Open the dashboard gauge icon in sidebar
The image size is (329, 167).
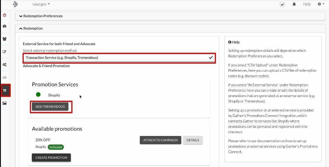coord(5,26)
